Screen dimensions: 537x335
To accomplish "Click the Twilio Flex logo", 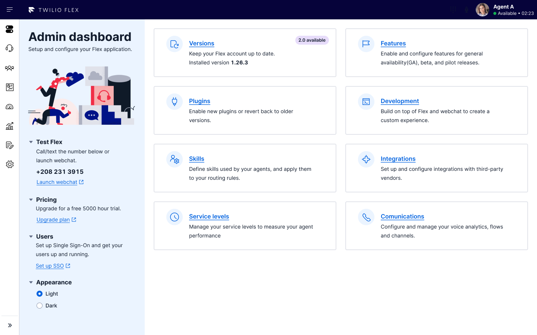I will tap(54, 10).
